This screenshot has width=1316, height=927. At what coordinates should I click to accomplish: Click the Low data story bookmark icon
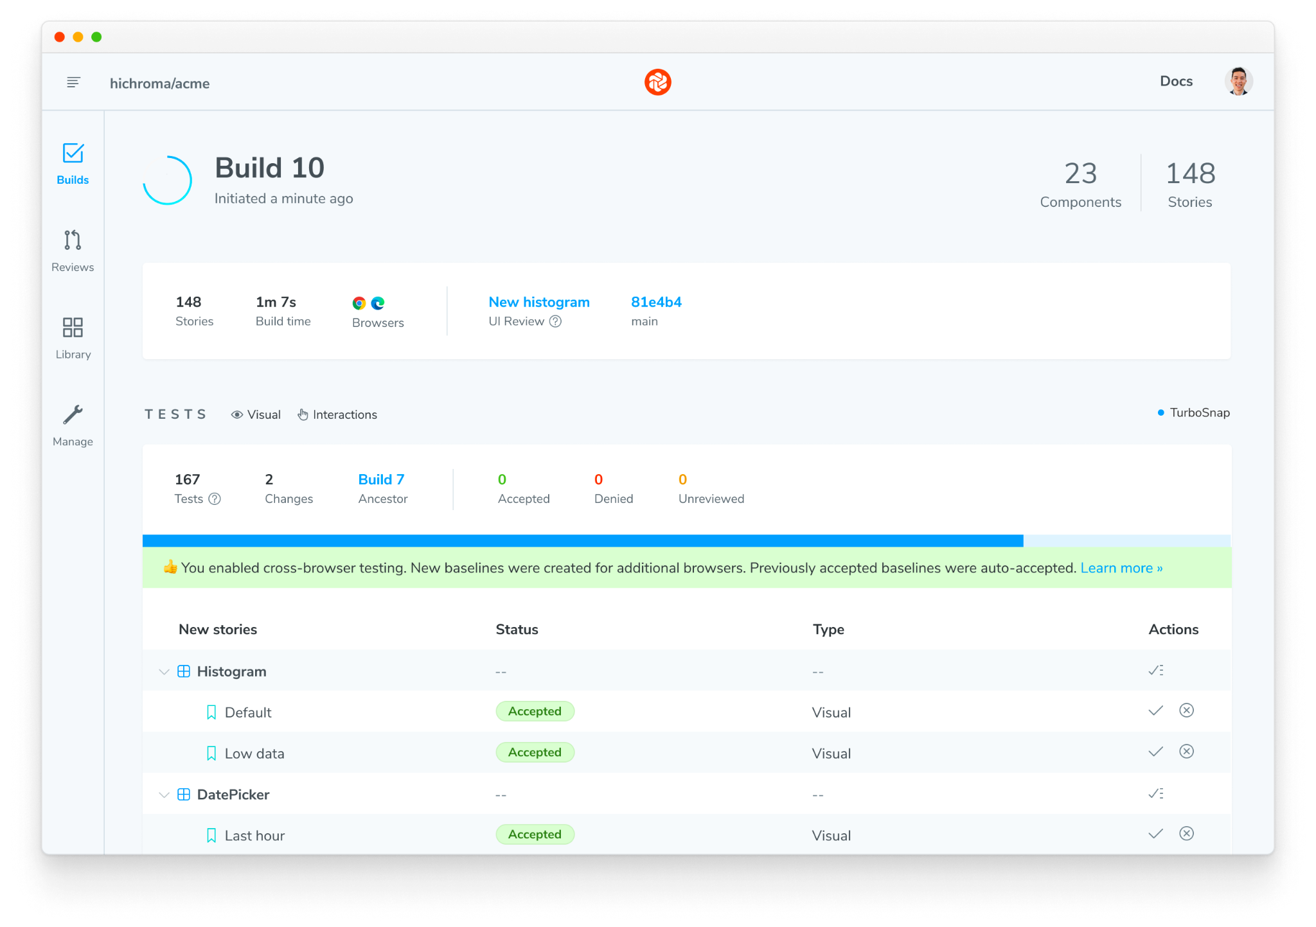point(211,754)
